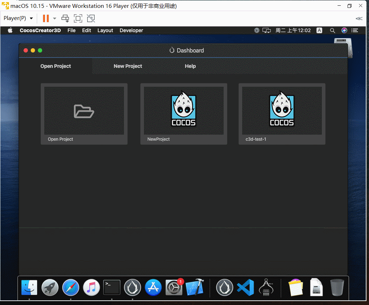Viewport: 369px width, 305px height.
Task: Open Terminal from the Dock
Action: (x=112, y=287)
